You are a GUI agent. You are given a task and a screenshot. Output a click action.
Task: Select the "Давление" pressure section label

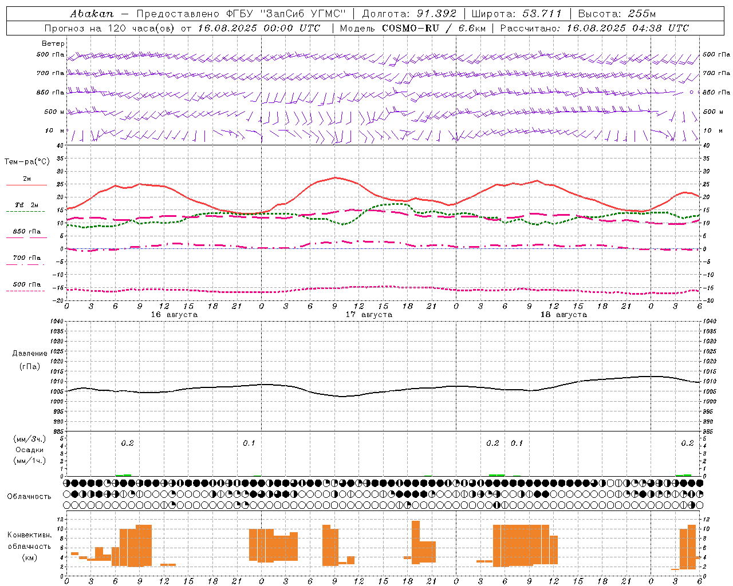point(30,354)
